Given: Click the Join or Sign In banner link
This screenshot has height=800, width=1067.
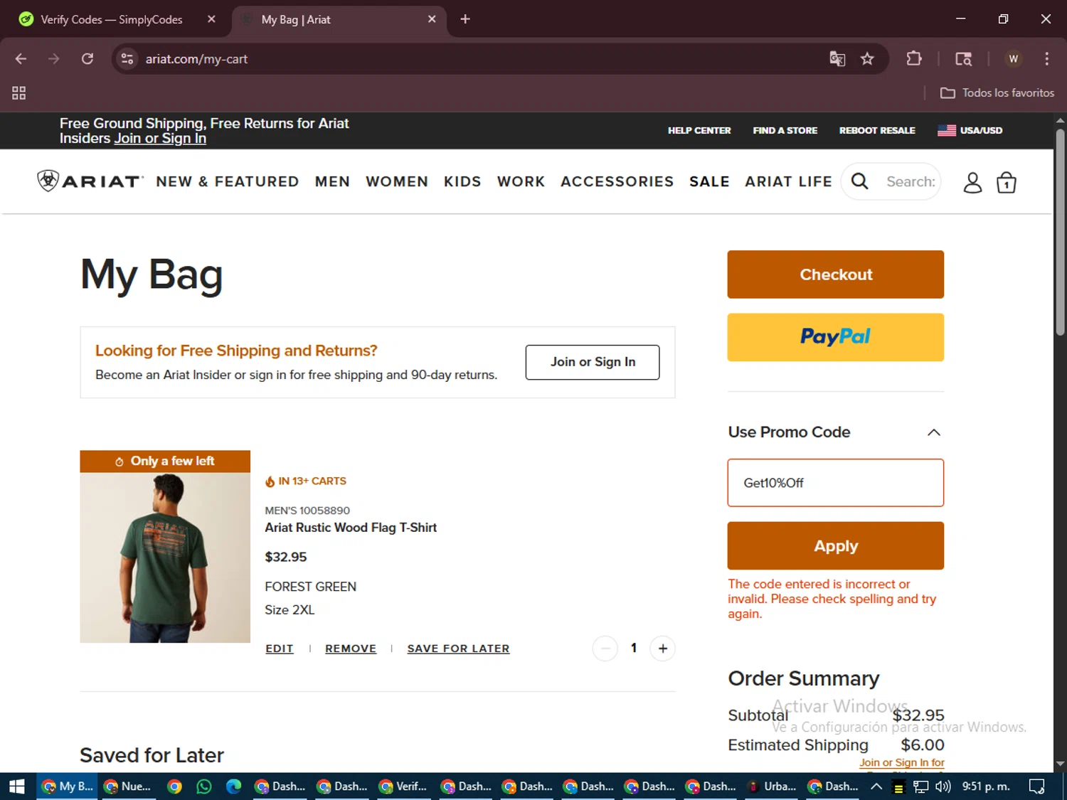Looking at the screenshot, I should [160, 139].
